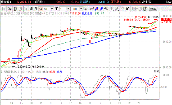The width and height of the screenshot is (172, 105).
Task: Click the up-down arrows icon
Action: pos(106,9)
